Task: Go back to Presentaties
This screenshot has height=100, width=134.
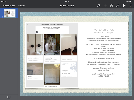Action: [9, 5]
